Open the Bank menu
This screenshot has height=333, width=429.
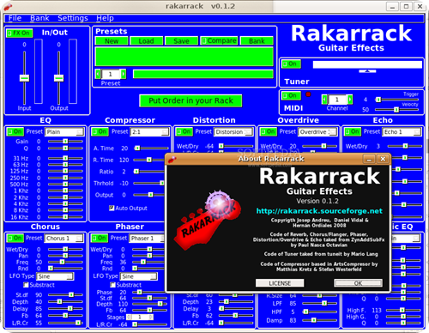click(39, 18)
